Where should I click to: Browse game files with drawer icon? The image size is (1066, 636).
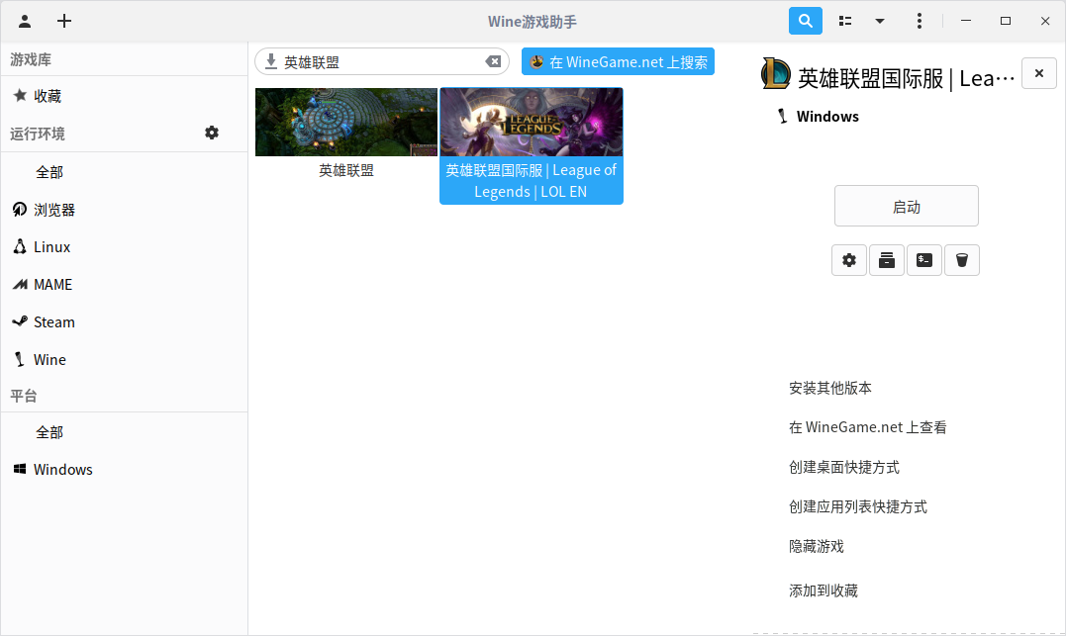point(887,260)
